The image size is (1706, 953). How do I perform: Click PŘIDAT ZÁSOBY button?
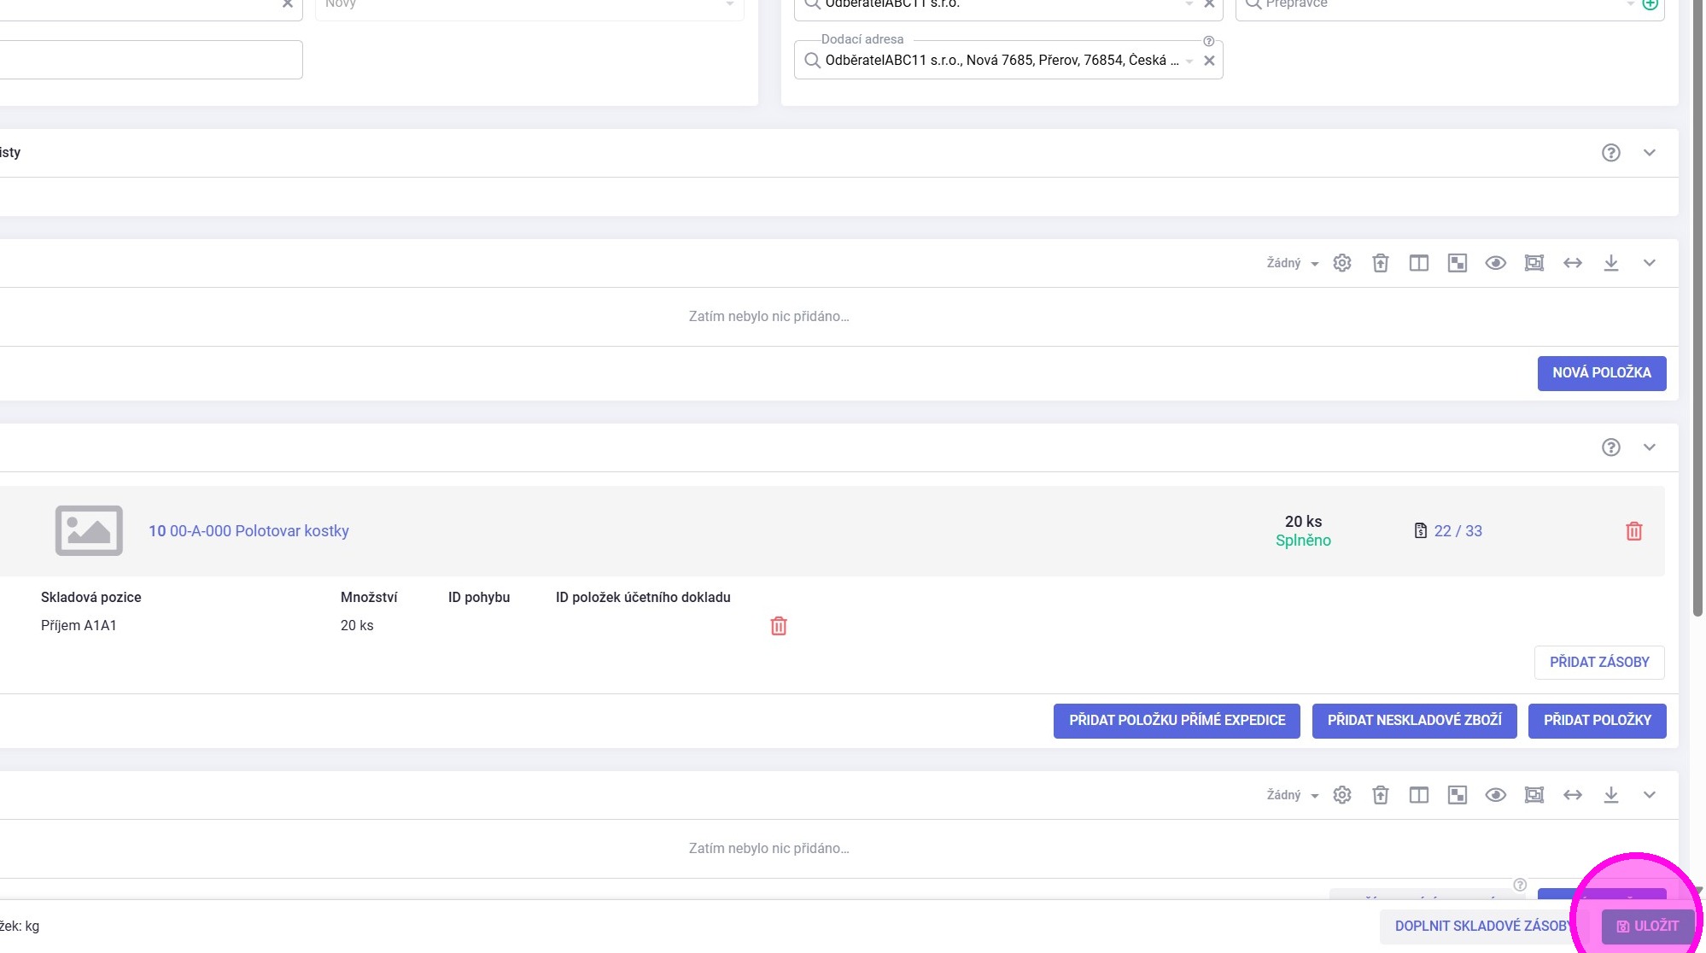click(1599, 663)
